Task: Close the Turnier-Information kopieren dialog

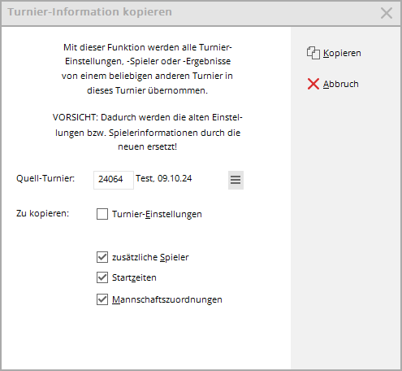Action: point(387,13)
